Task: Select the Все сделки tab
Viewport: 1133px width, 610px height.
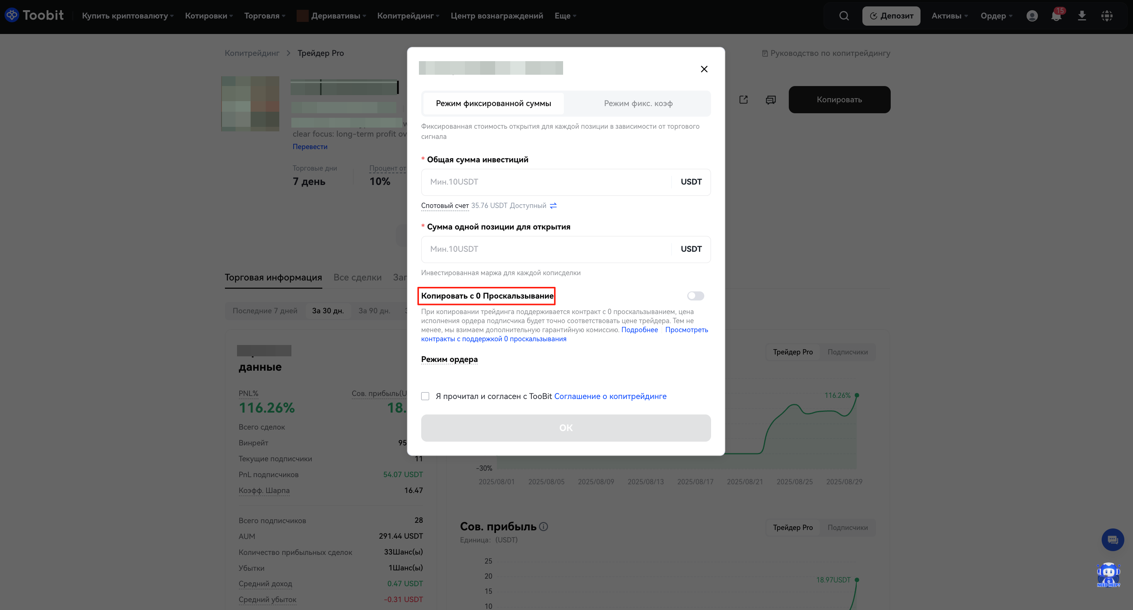Action: click(x=357, y=277)
